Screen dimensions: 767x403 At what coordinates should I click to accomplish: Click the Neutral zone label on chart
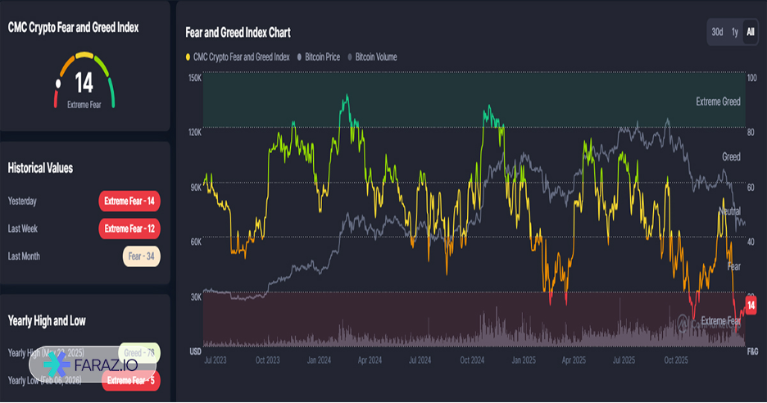(x=730, y=211)
